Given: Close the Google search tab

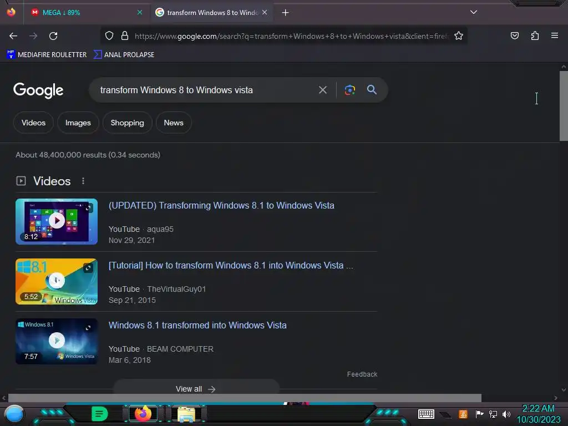Looking at the screenshot, I should (x=265, y=12).
